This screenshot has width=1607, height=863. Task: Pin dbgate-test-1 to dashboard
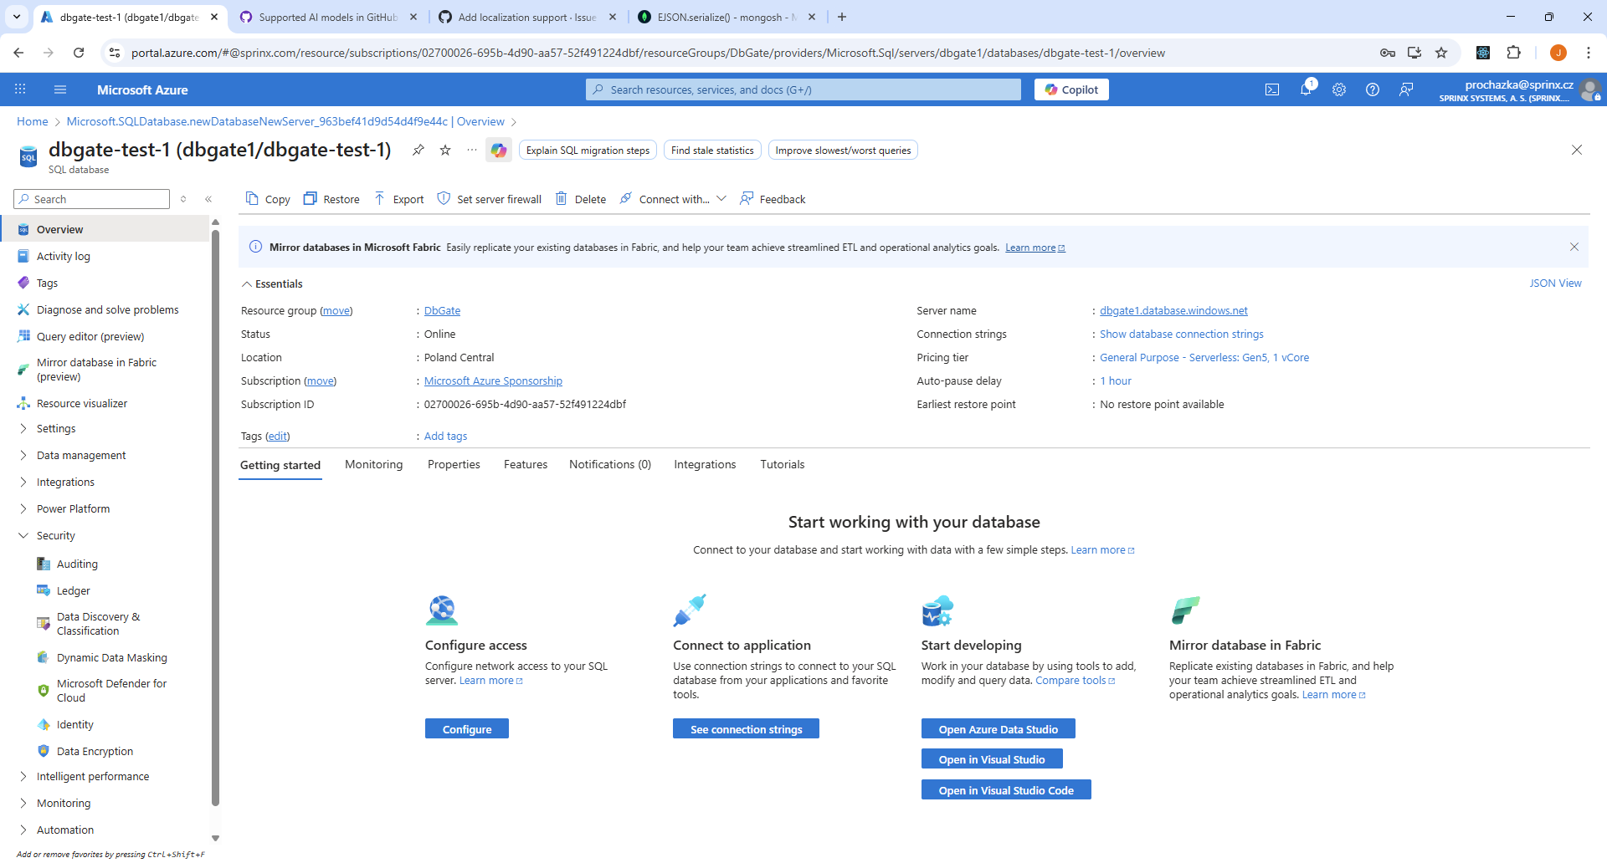[x=418, y=151]
